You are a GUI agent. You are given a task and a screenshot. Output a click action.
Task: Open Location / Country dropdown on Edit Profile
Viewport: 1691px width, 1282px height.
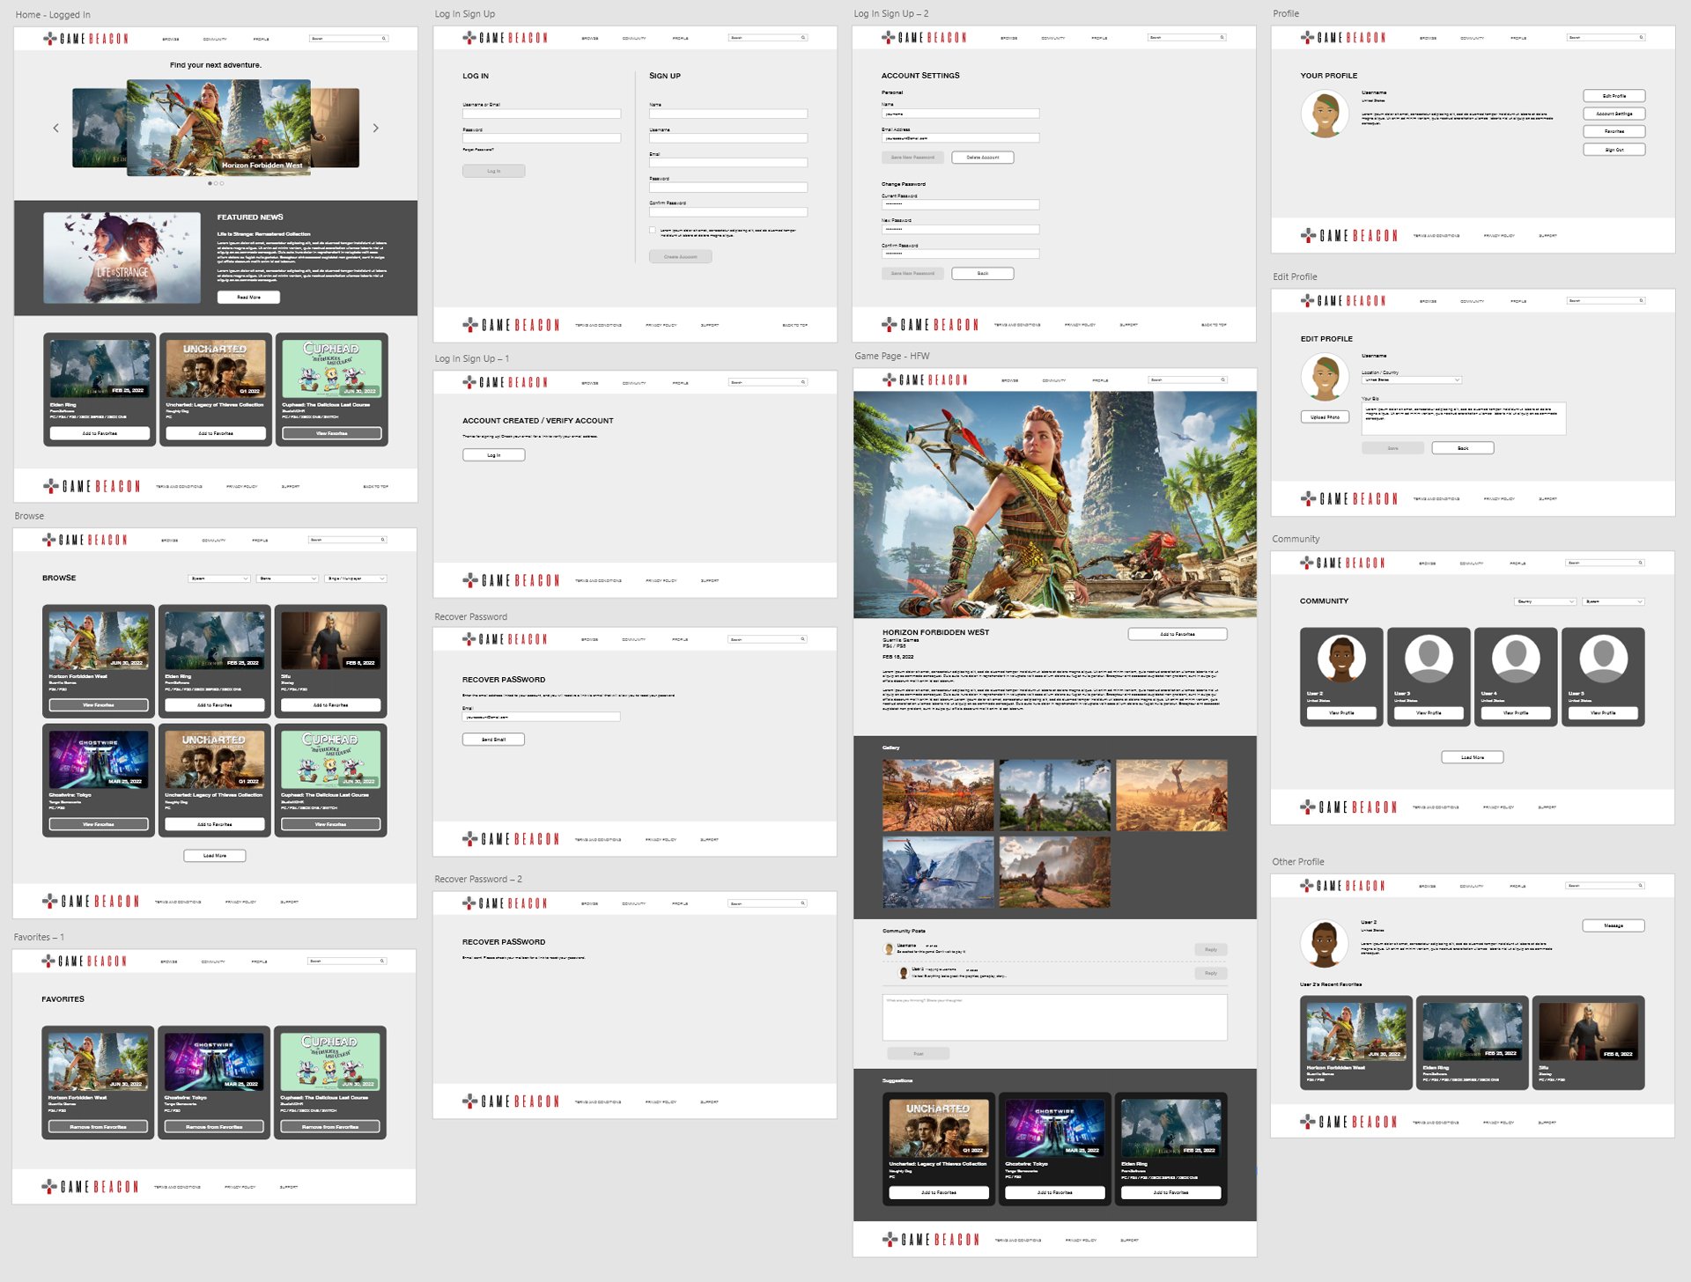[1412, 380]
